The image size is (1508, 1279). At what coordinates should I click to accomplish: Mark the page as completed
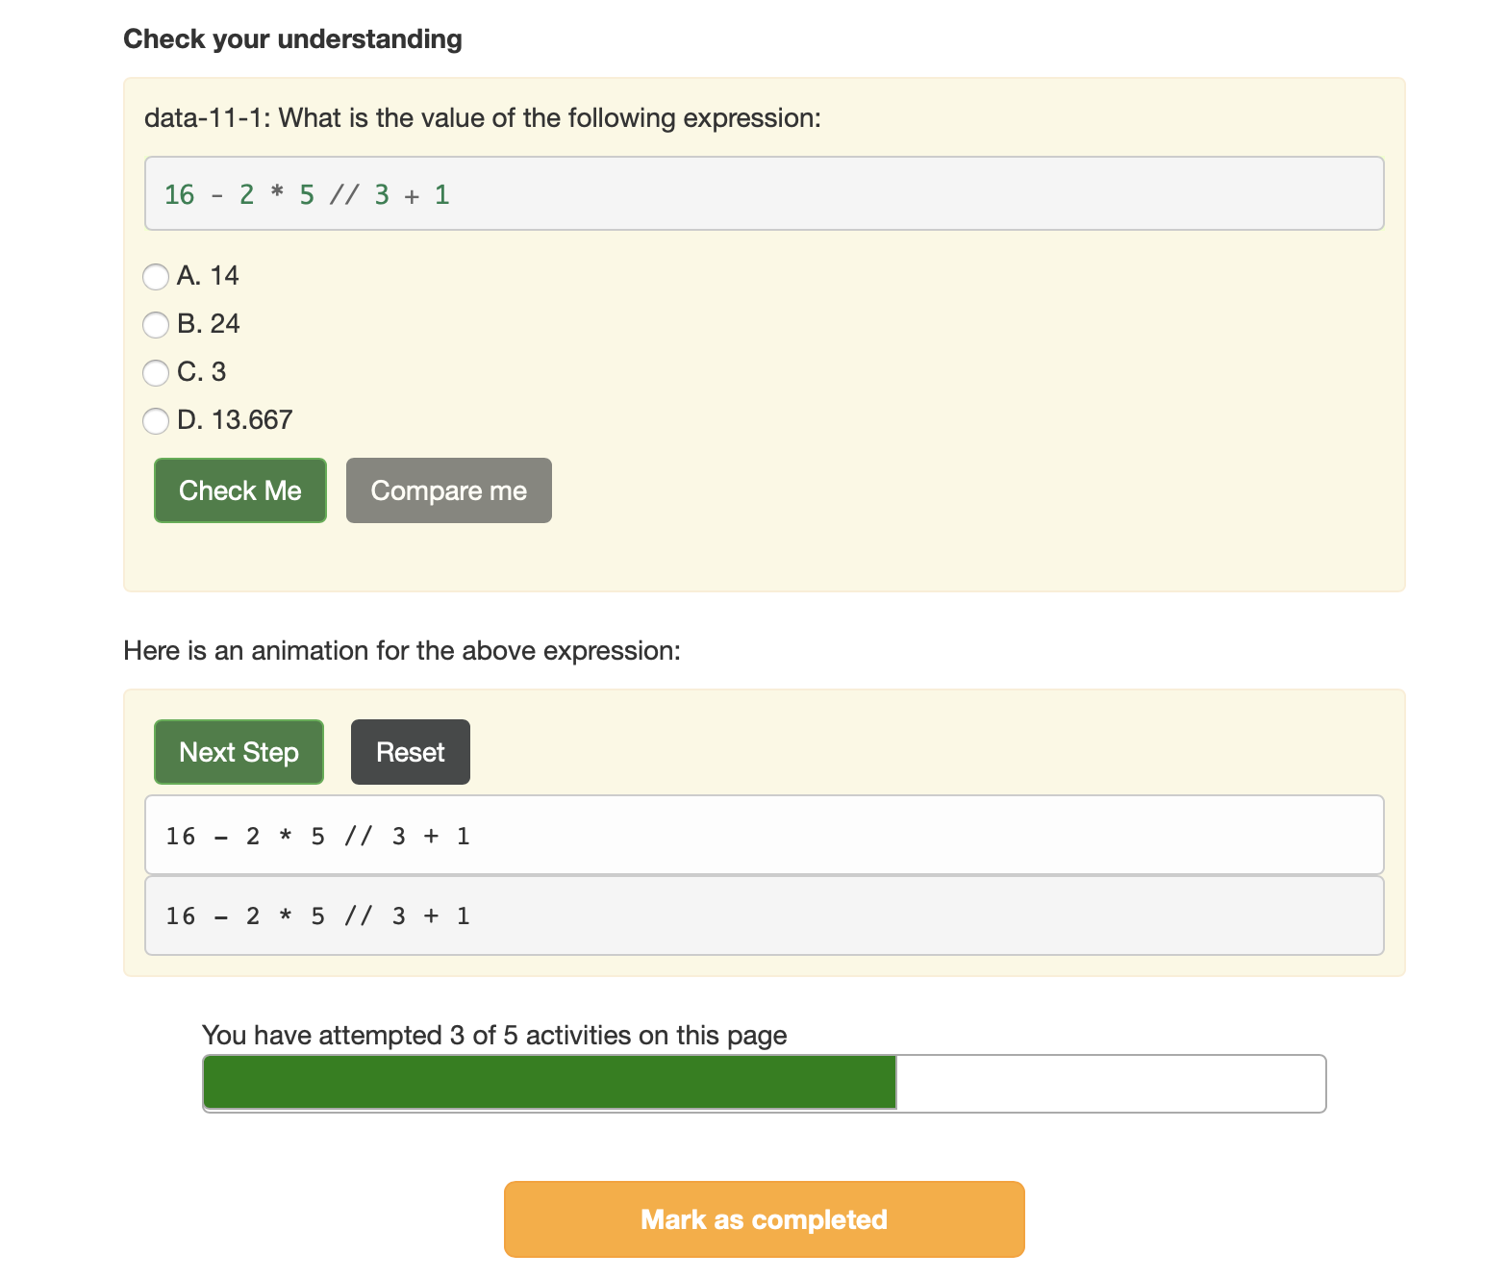click(765, 1219)
